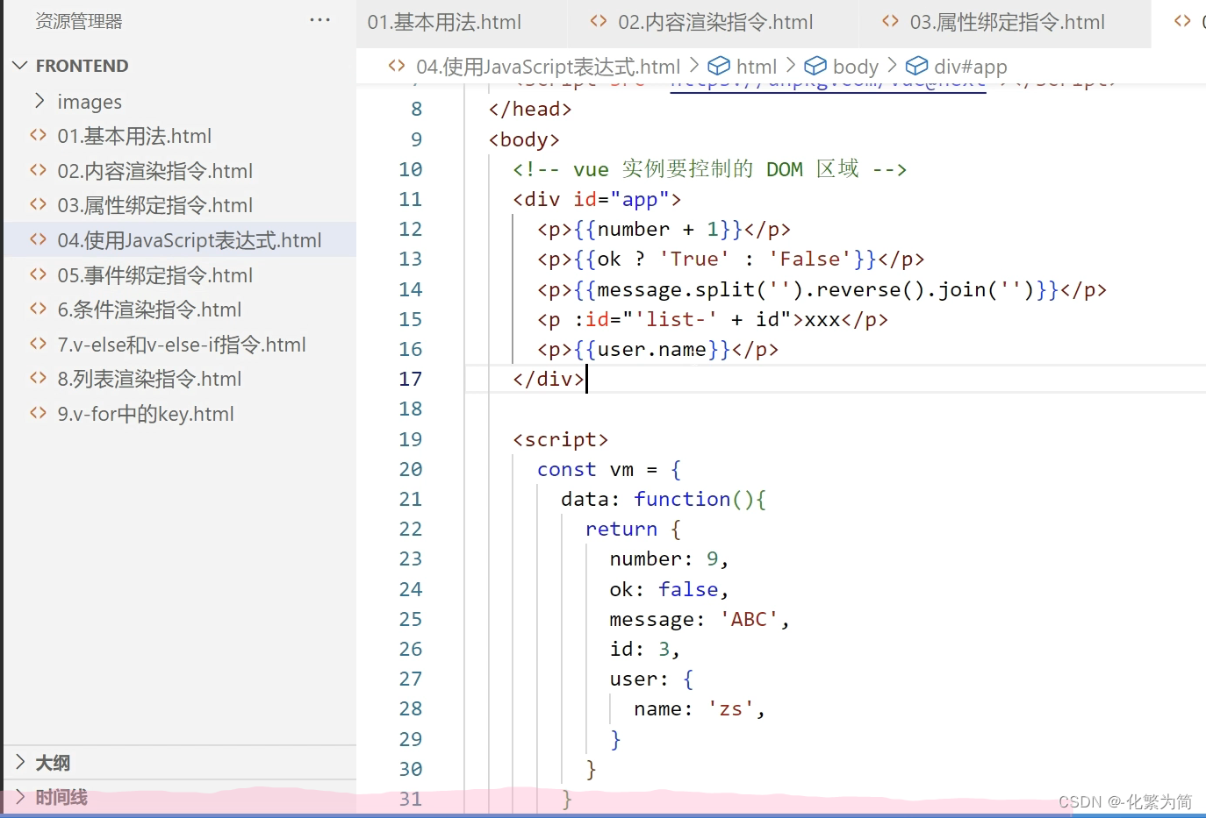The width and height of the screenshot is (1206, 818).
Task: Switch to the 02.内容渲染指令.html editor tab
Action: pos(712,22)
